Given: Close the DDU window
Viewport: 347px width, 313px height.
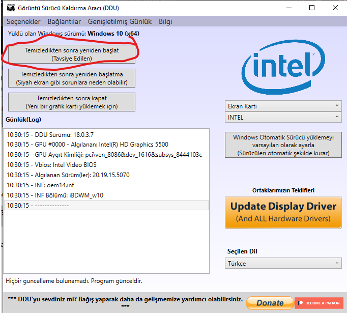Looking at the screenshot, I should click(335, 8).
